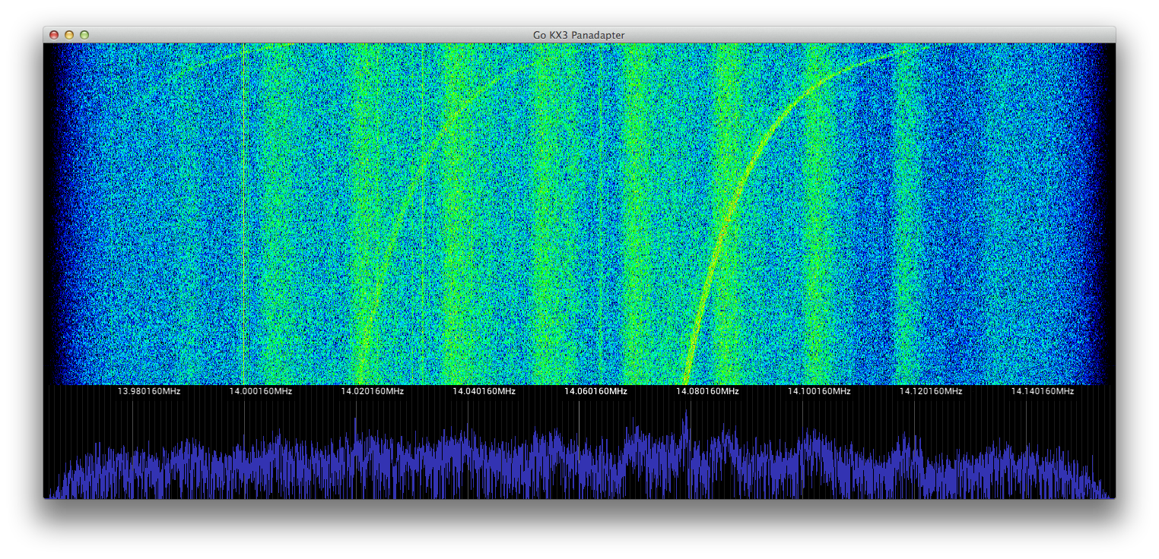Click the red close window button
This screenshot has height=559, width=1159.
pyautogui.click(x=54, y=35)
